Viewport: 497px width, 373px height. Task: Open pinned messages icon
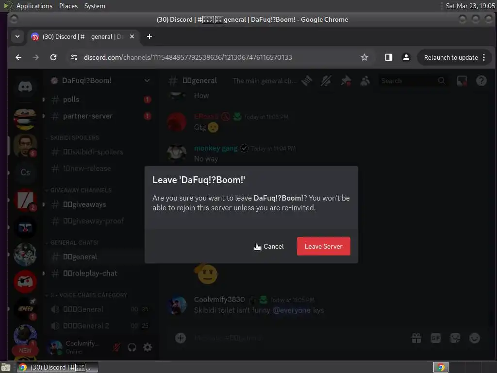346,81
